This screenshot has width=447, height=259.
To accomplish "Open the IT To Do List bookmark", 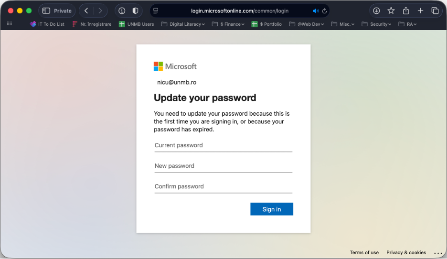I will point(47,24).
